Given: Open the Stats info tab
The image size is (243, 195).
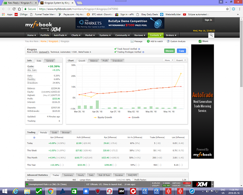Looking at the screenshot, I should coord(39,61).
